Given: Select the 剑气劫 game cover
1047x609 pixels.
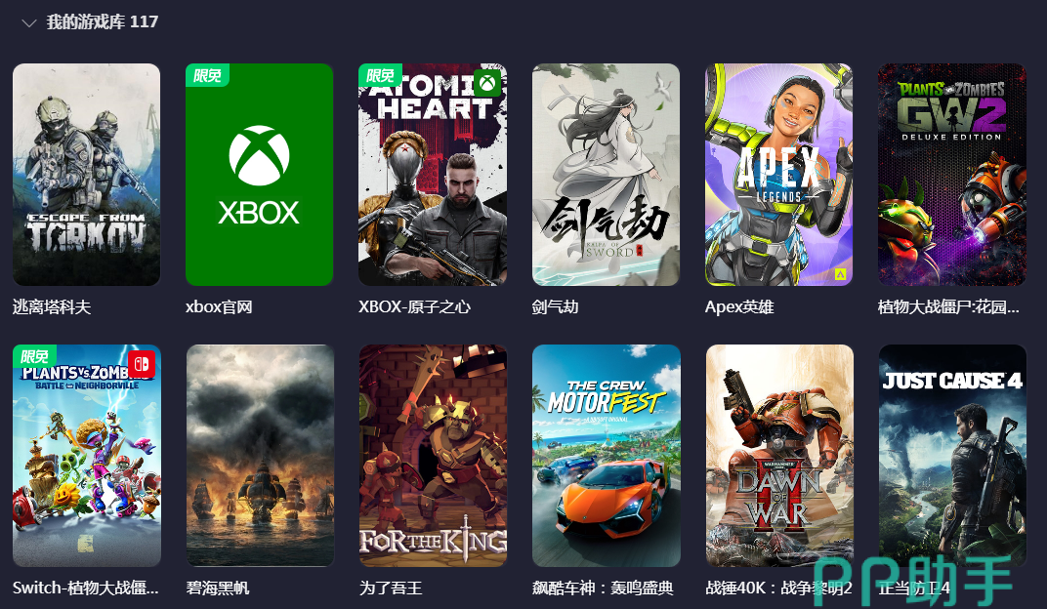Looking at the screenshot, I should coord(606,175).
